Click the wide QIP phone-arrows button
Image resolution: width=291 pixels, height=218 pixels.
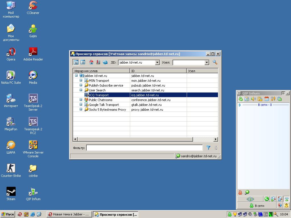tap(250, 199)
